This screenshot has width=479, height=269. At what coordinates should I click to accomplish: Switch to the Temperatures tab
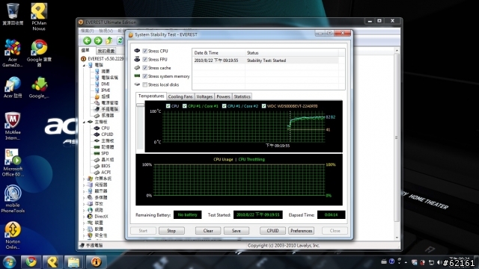point(151,96)
